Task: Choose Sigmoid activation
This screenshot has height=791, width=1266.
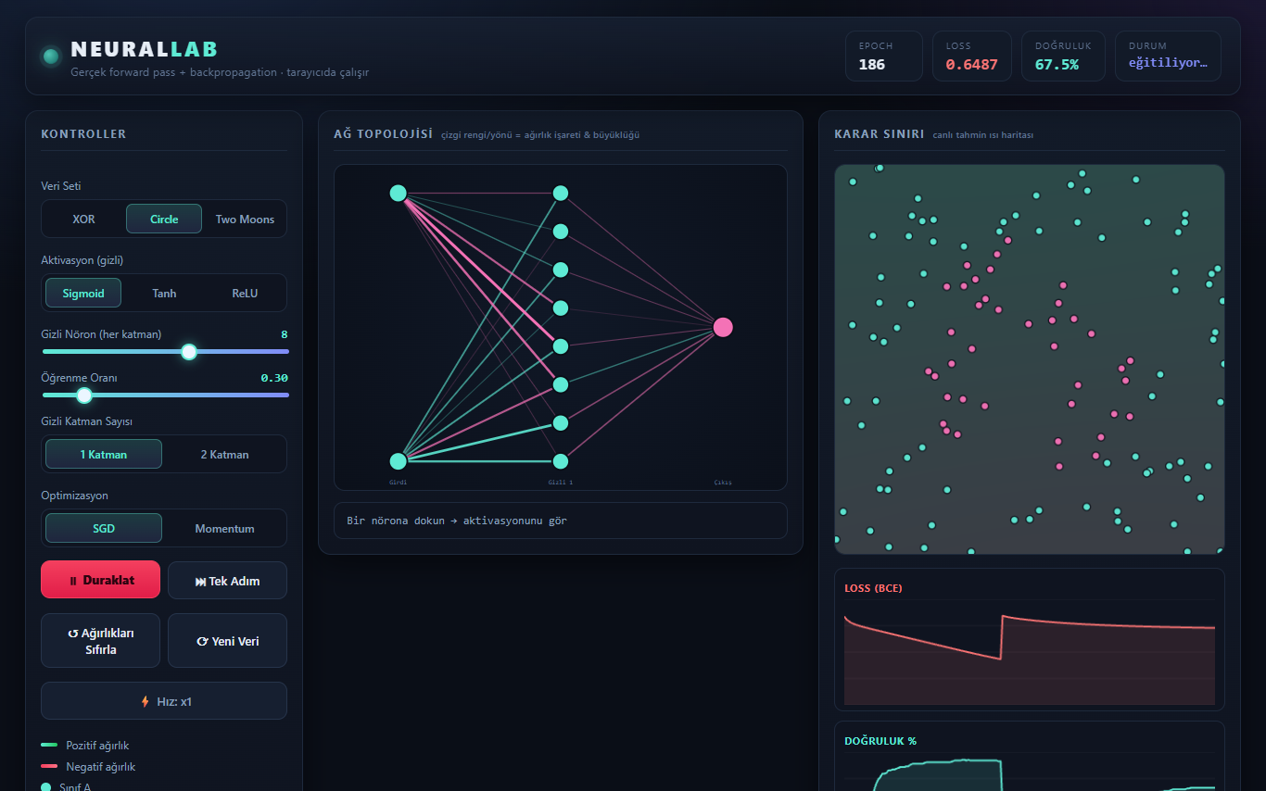Action: (84, 294)
